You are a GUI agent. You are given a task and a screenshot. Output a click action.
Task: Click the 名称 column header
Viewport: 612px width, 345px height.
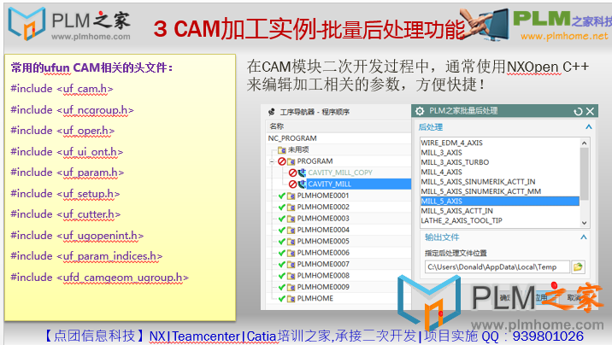point(276,126)
